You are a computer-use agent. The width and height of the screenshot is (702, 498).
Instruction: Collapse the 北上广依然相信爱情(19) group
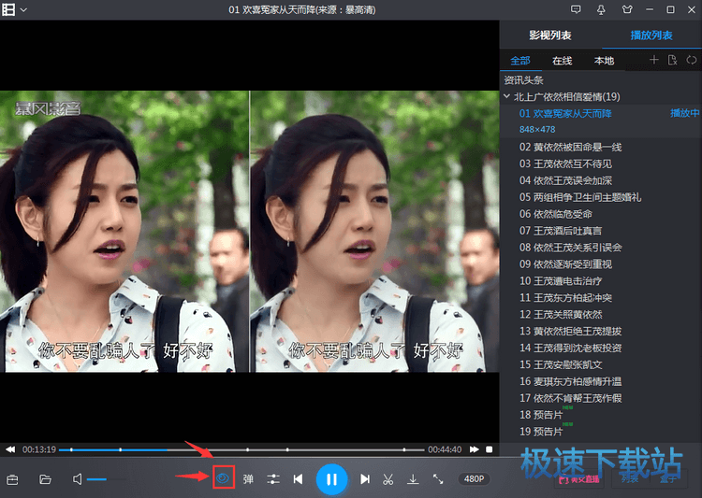(x=506, y=96)
